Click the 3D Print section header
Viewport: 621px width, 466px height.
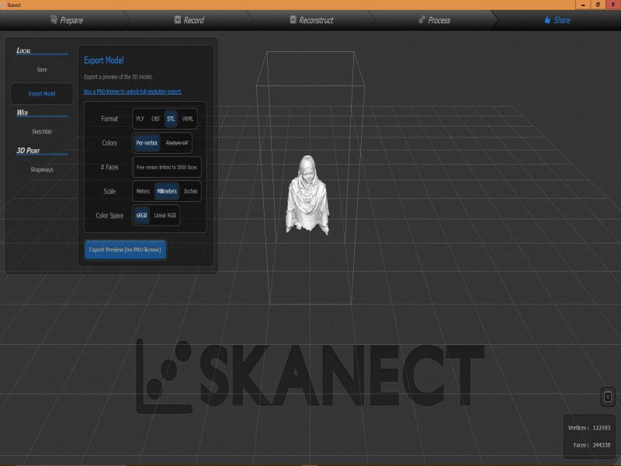coord(28,151)
